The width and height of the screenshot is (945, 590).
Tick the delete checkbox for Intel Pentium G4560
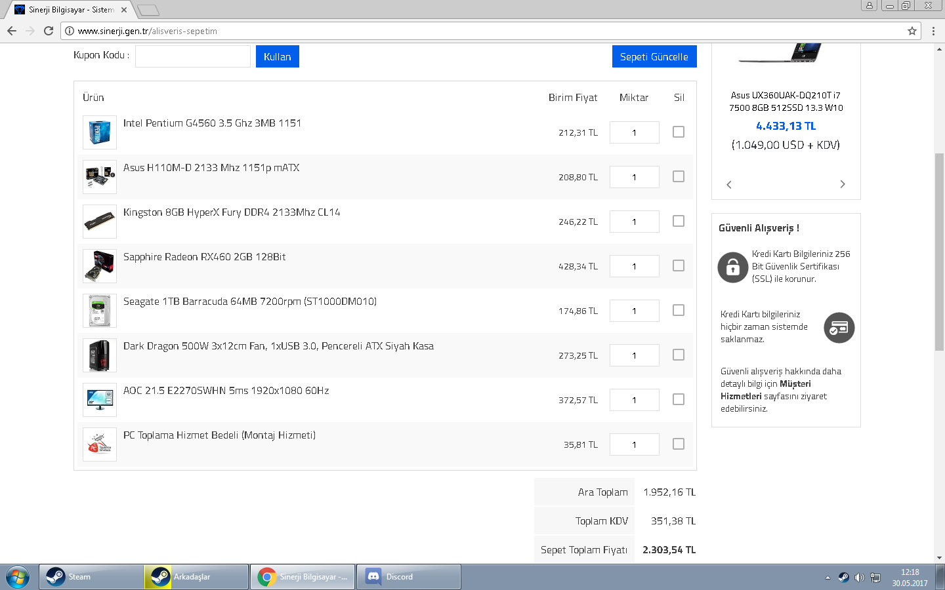[679, 132]
